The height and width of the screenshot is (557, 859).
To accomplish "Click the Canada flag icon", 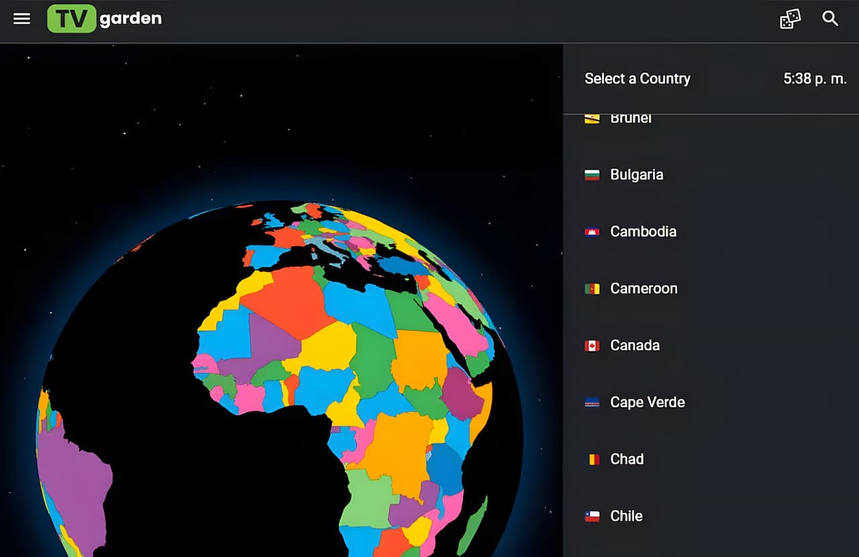I will tap(592, 346).
